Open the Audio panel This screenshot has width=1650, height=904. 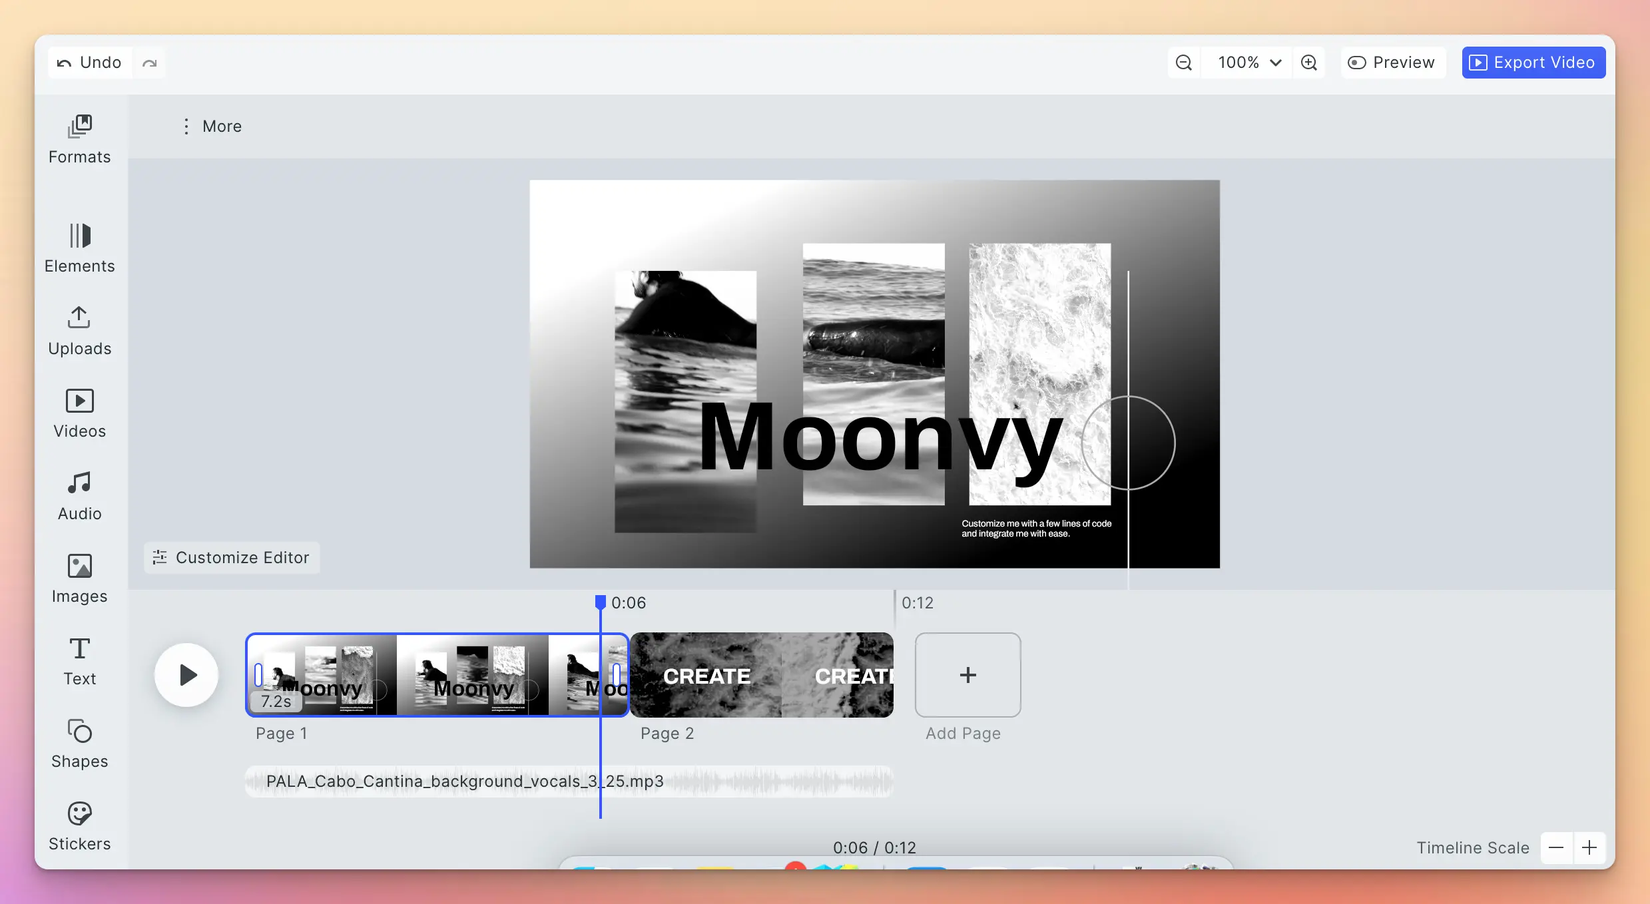(x=79, y=496)
